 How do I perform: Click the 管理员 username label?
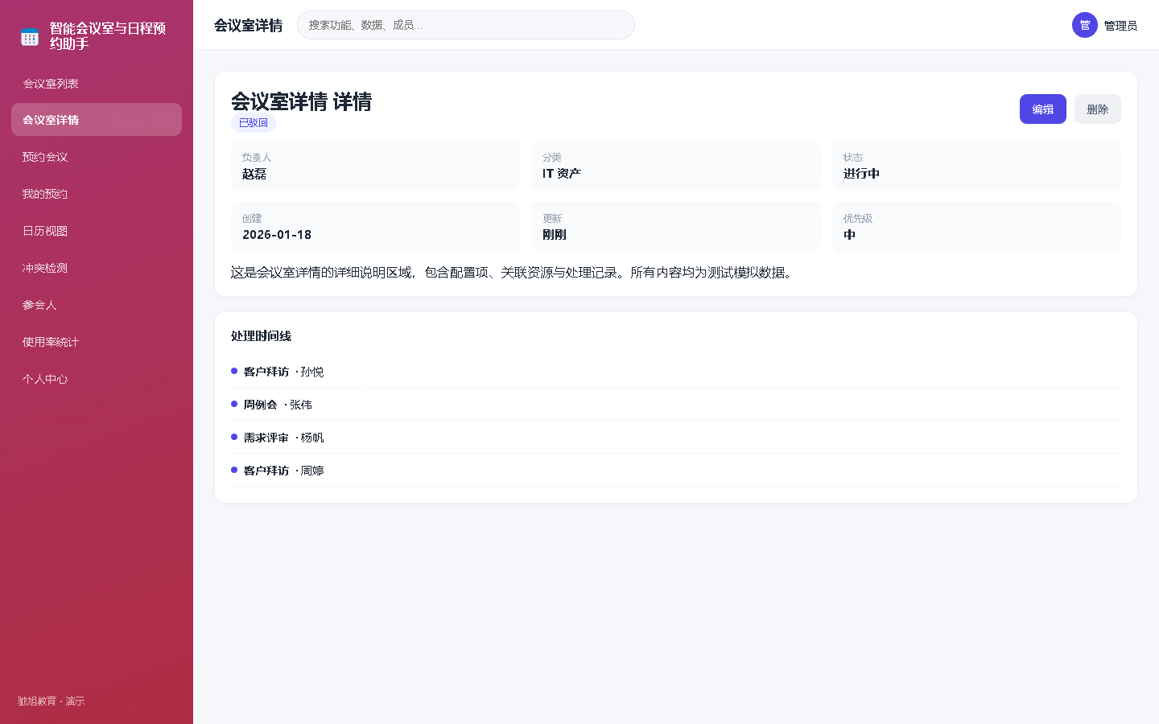pyautogui.click(x=1120, y=26)
